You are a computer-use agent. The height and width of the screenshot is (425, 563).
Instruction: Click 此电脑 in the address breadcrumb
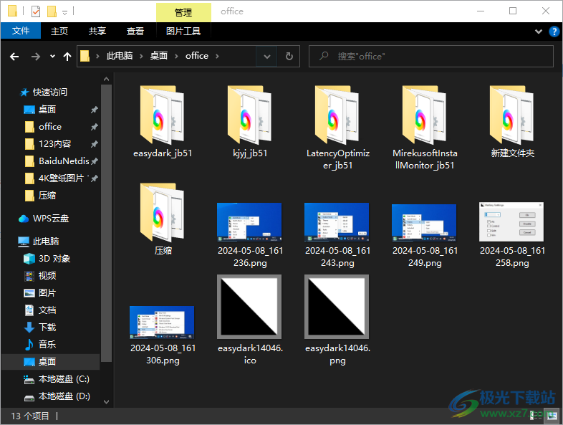point(120,56)
